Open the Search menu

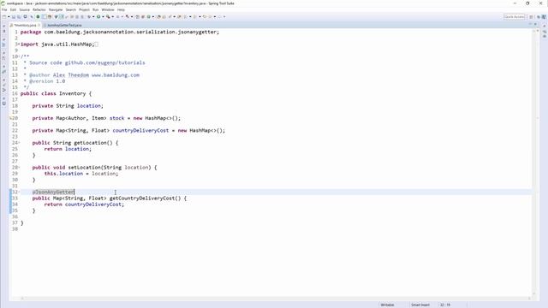(70, 9)
